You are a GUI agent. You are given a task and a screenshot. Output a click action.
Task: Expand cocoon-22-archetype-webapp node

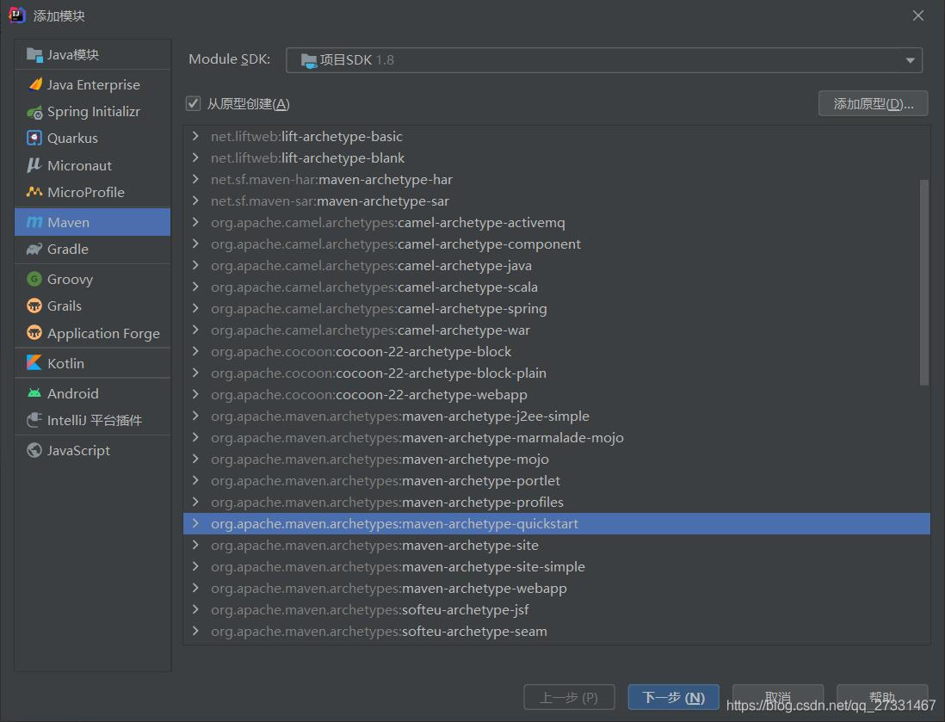click(195, 395)
